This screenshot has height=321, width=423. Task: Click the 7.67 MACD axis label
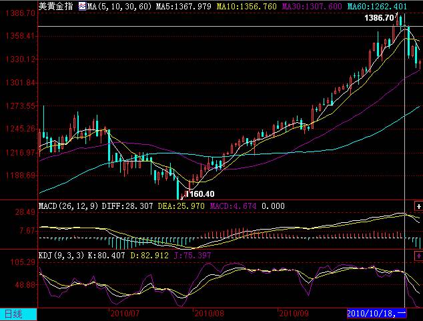27,231
